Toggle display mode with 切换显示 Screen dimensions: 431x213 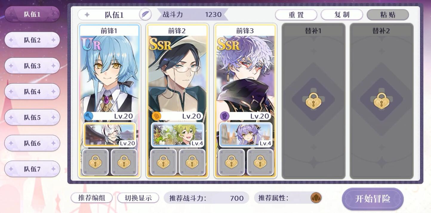pyautogui.click(x=138, y=198)
